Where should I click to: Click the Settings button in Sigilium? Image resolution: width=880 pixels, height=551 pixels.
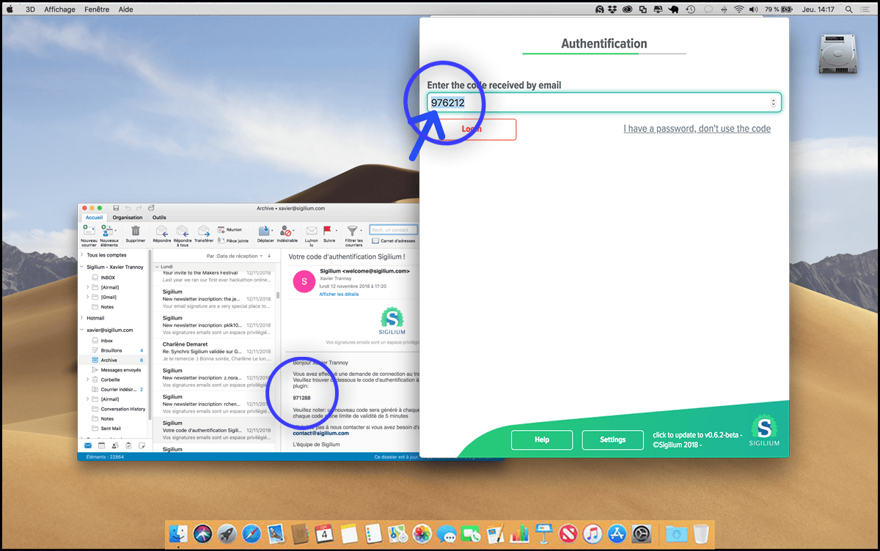pos(612,440)
